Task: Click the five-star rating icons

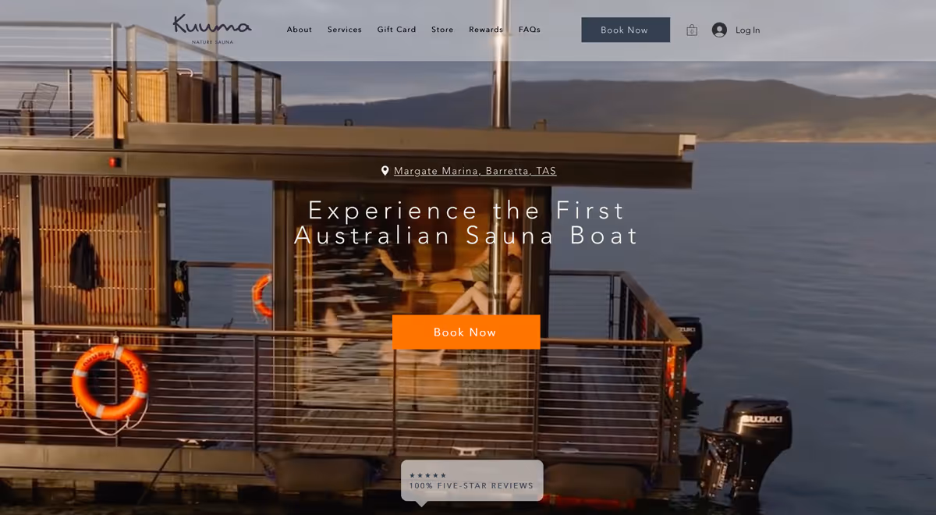Action: click(427, 475)
